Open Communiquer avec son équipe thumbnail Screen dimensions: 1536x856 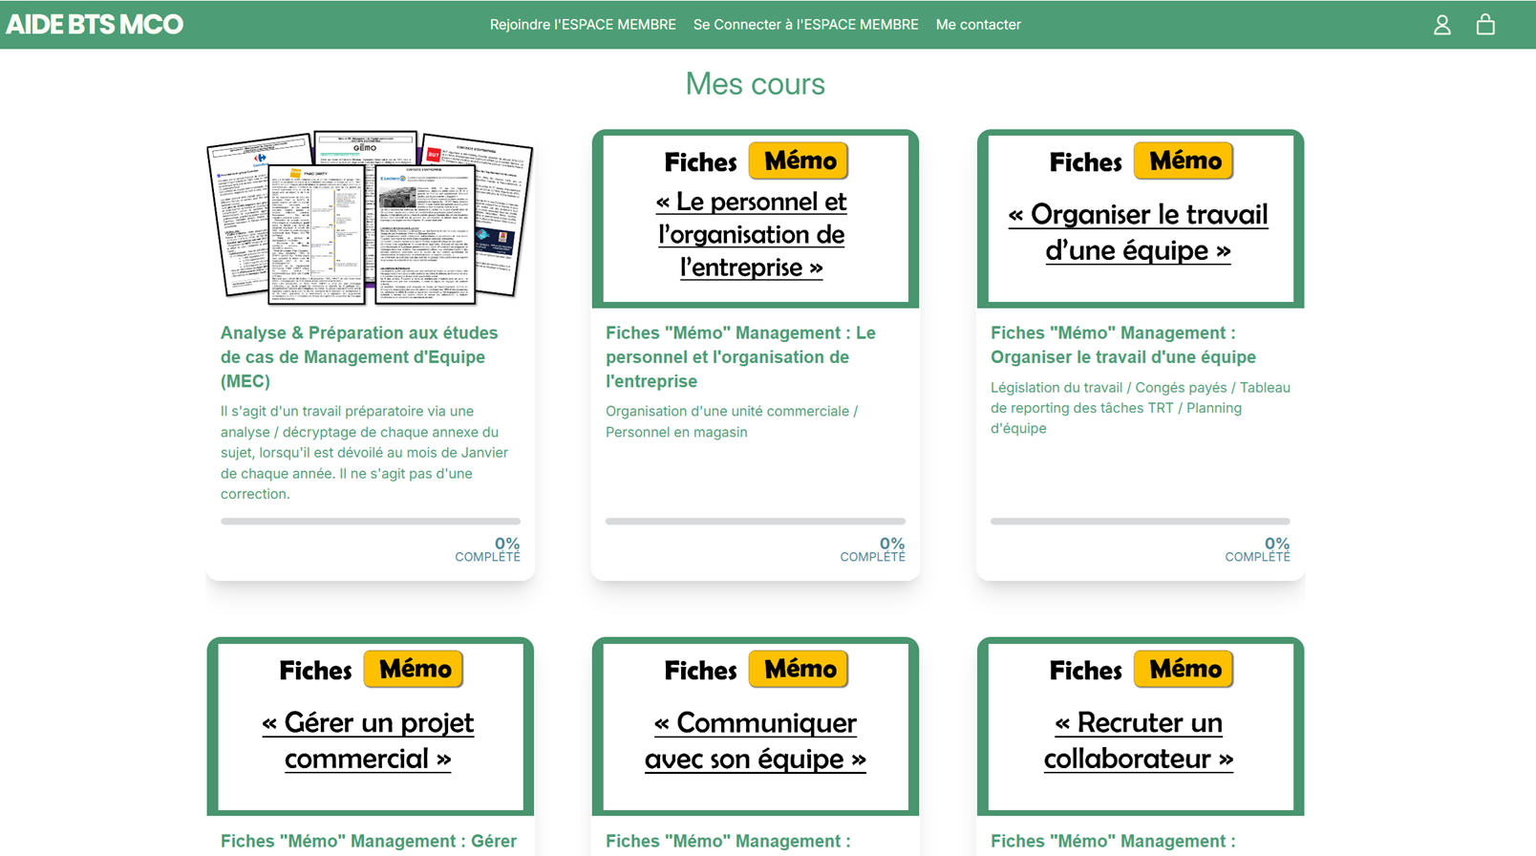pyautogui.click(x=756, y=727)
